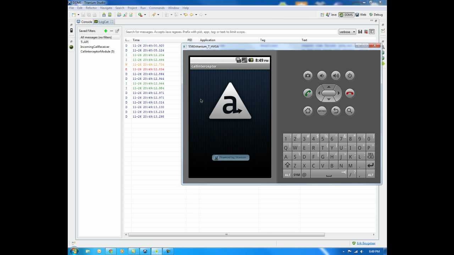Image resolution: width=454 pixels, height=255 pixels.
Task: Select the IncomingCallReceiver filter
Action: [95, 47]
